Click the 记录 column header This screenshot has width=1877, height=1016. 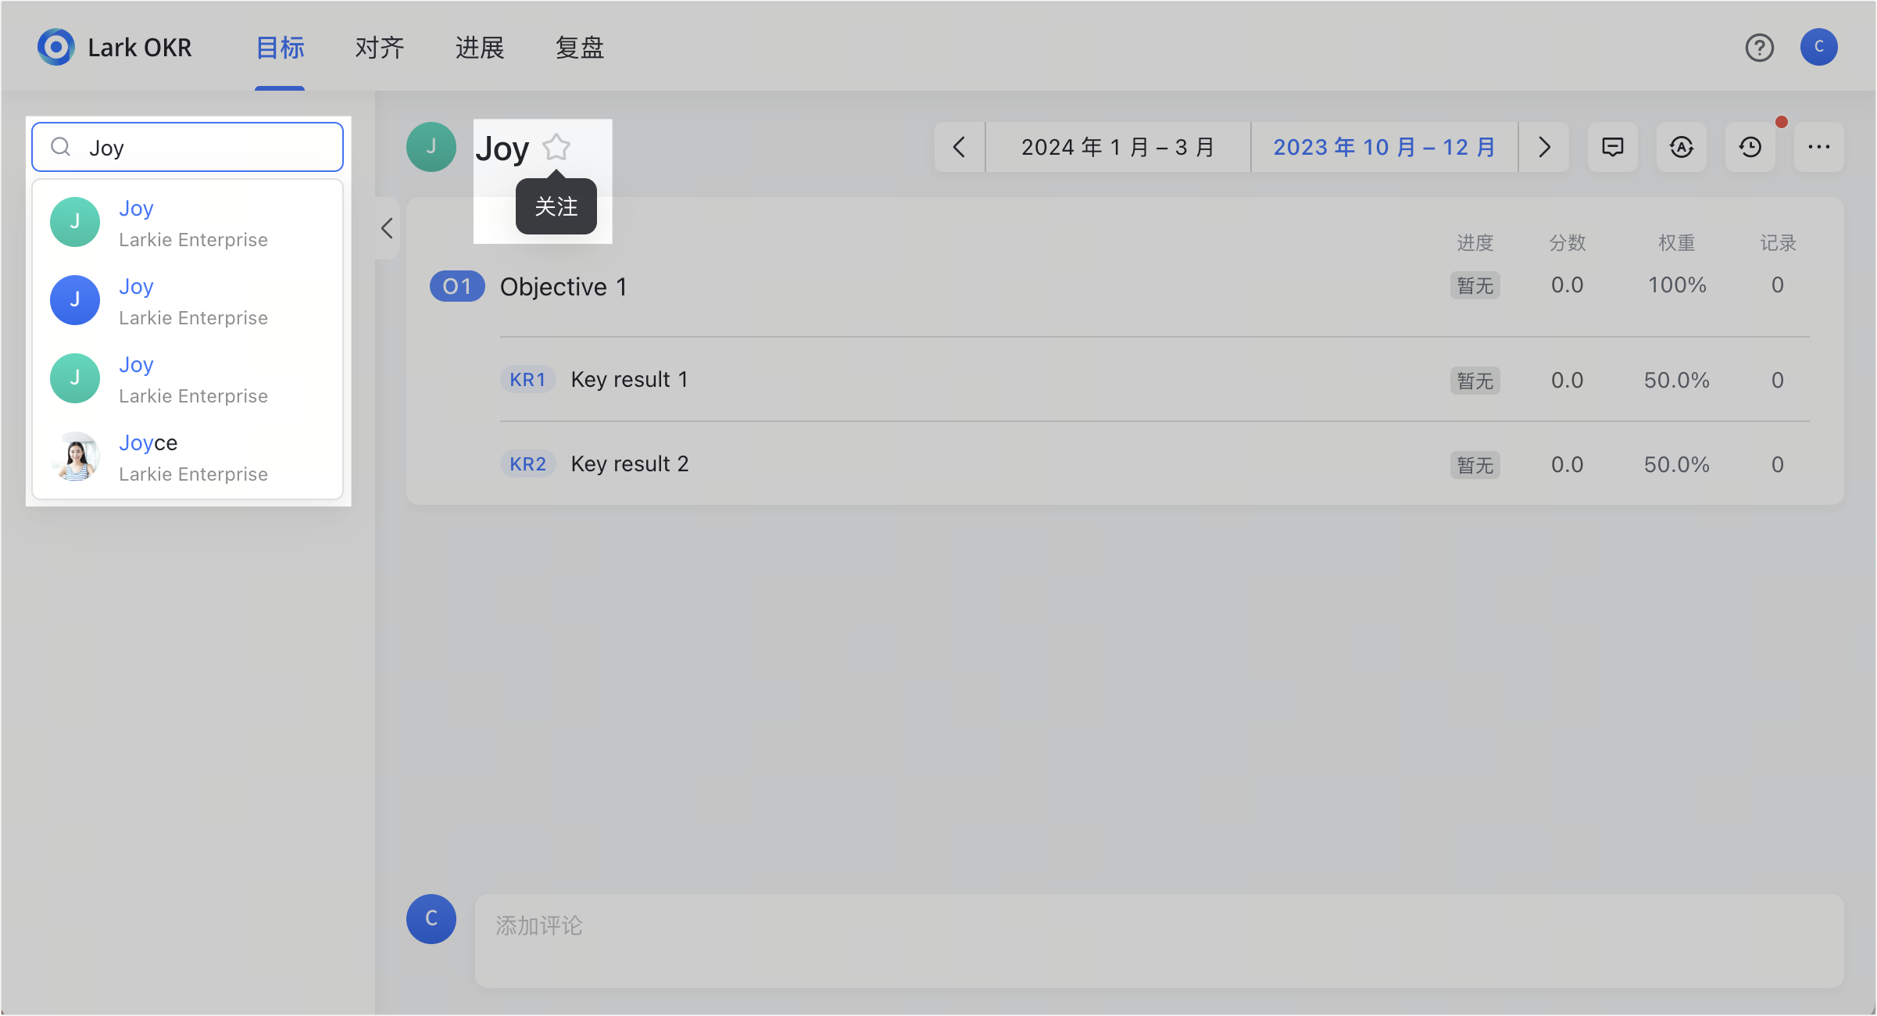pos(1778,242)
